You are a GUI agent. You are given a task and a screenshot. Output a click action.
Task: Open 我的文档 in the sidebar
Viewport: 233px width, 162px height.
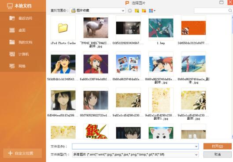[x=21, y=42]
